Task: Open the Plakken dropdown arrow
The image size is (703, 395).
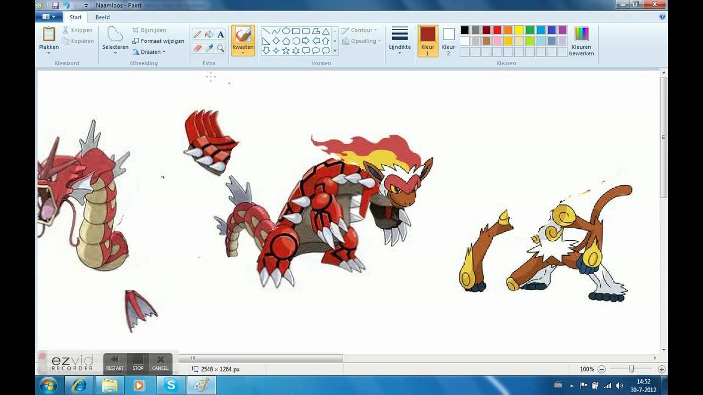Action: point(49,53)
